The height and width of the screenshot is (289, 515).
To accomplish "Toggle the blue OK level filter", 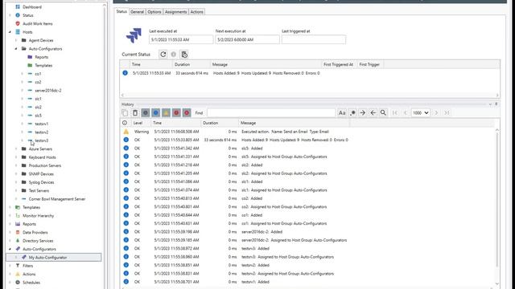I will pyautogui.click(x=155, y=112).
